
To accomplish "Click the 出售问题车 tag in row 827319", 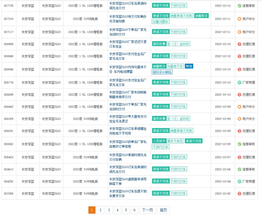I will pyautogui.click(x=160, y=22).
